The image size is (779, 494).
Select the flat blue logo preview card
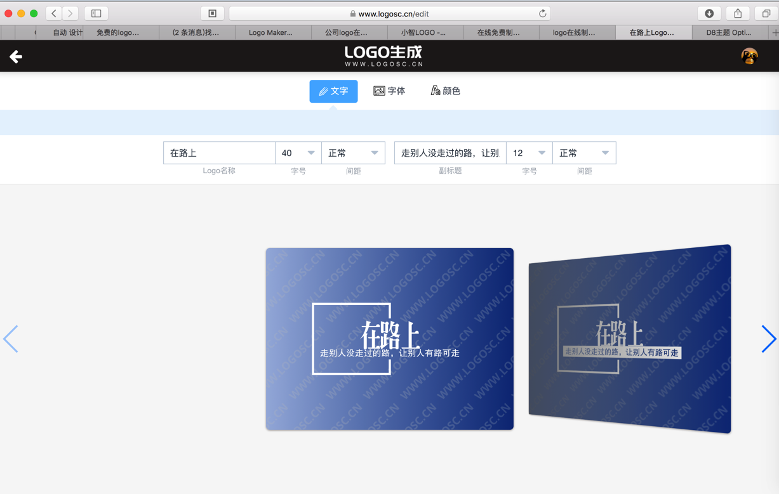pos(390,339)
